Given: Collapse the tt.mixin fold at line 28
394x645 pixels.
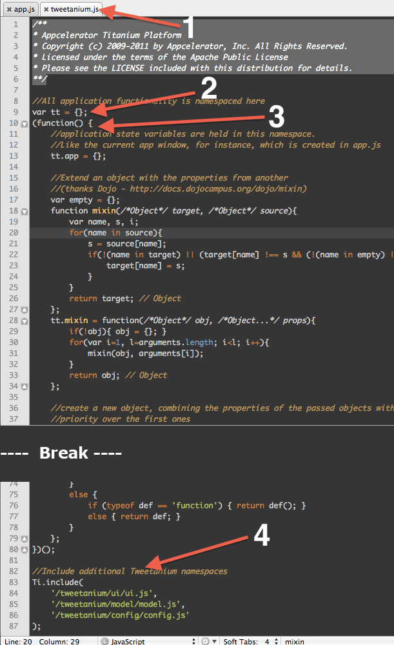Looking at the screenshot, I should [x=25, y=321].
